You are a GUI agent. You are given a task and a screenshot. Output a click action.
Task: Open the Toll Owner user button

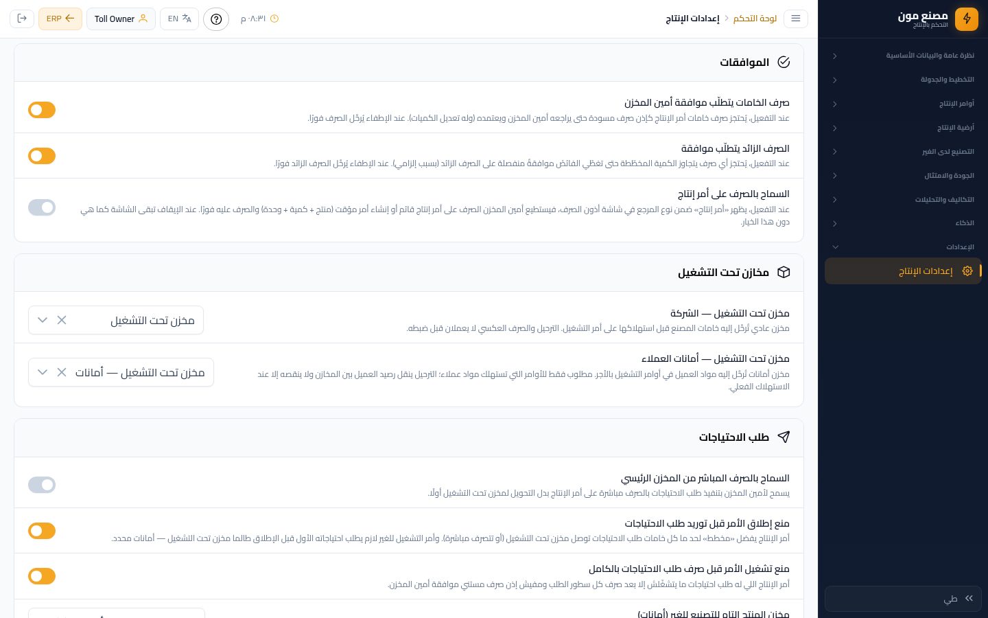tap(121, 19)
